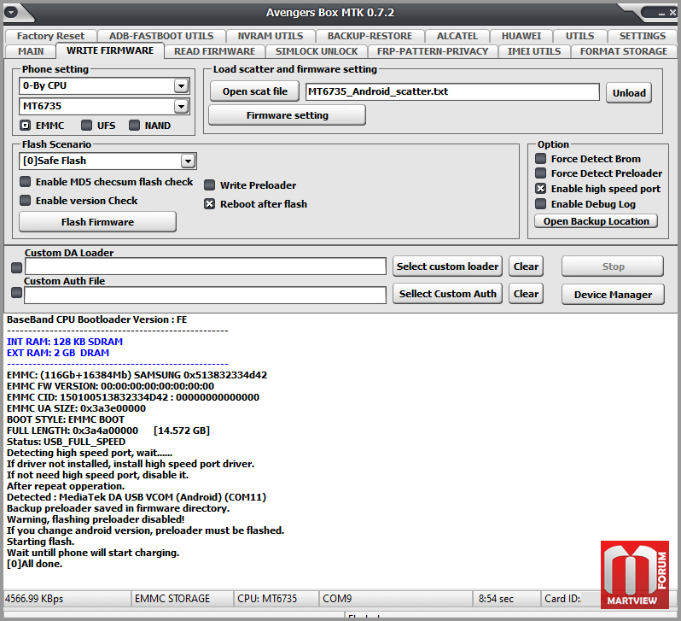Turn on Enable Debug Log
The height and width of the screenshot is (621, 681).
(x=540, y=204)
